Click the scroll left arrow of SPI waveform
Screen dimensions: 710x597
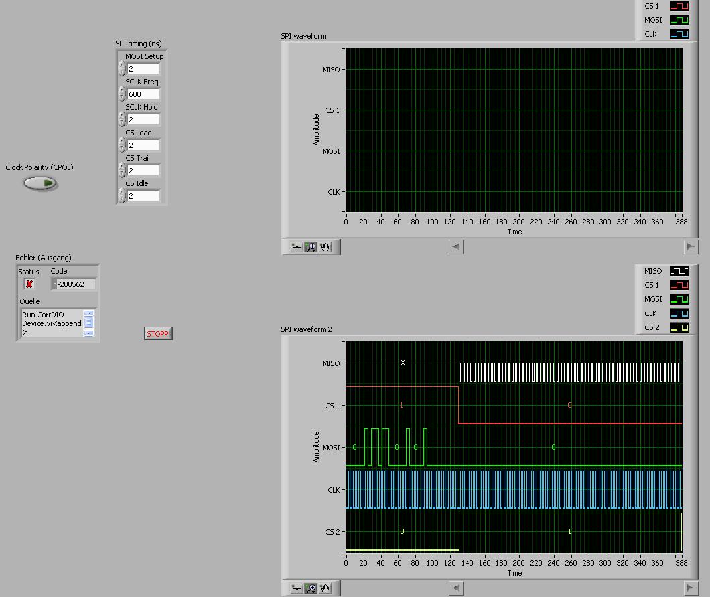[456, 247]
